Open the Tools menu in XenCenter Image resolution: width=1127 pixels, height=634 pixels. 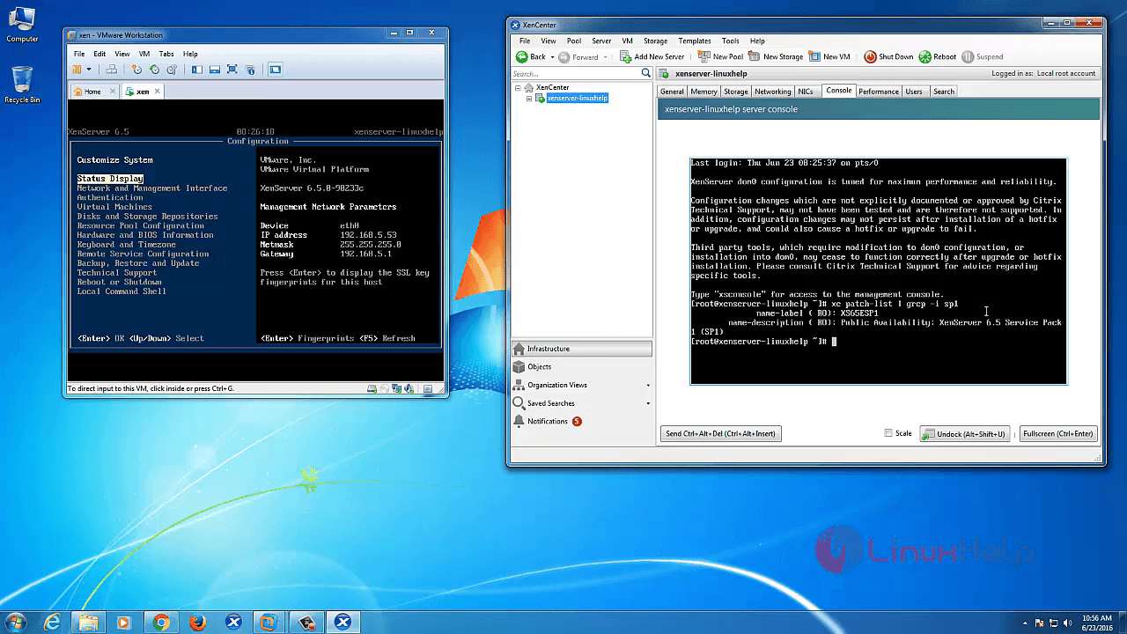731,41
